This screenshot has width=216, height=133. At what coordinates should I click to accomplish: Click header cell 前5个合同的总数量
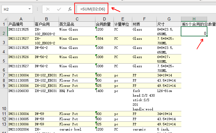click(x=199, y=24)
